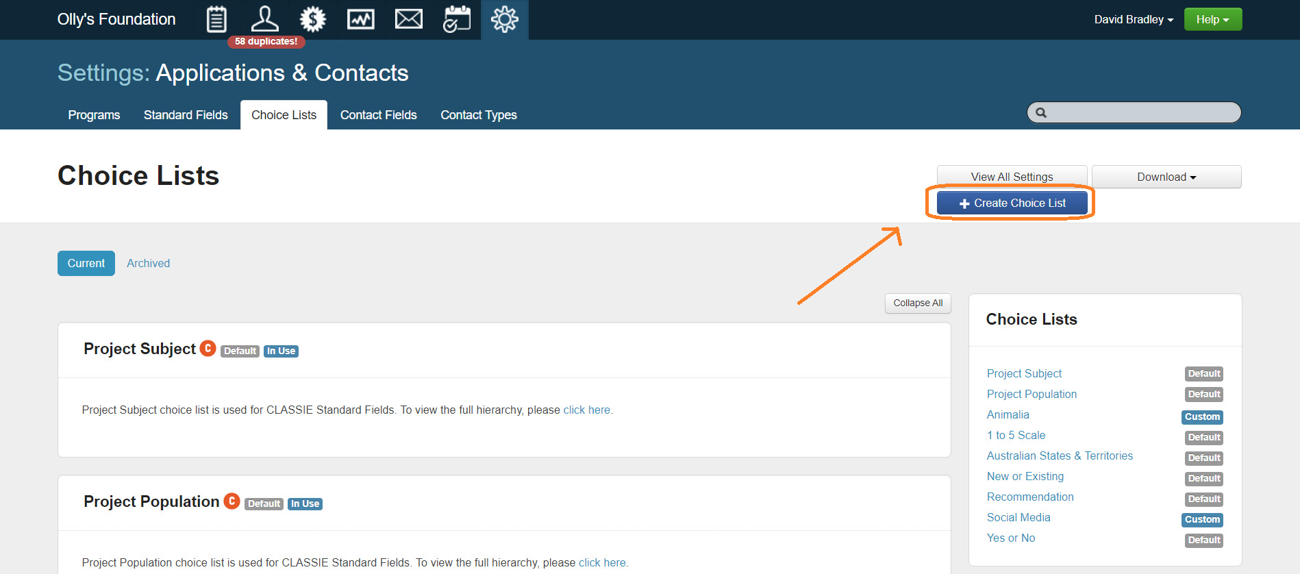Open the David Bradley user menu
This screenshot has height=574, width=1300.
1133,19
